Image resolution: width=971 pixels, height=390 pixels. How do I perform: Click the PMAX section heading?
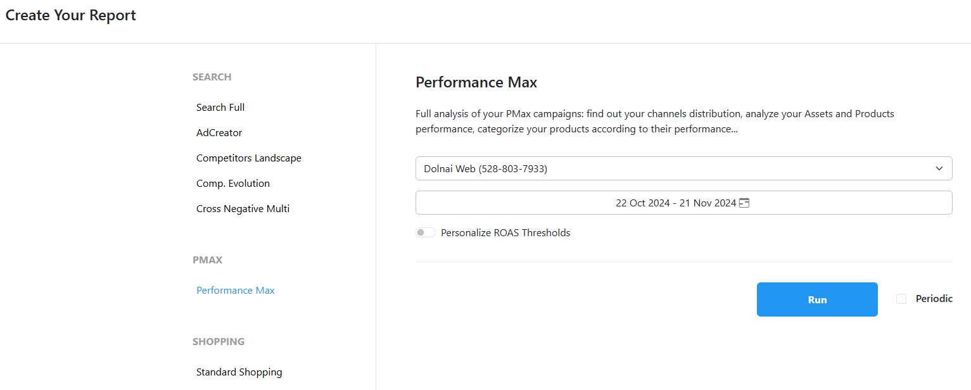click(207, 260)
